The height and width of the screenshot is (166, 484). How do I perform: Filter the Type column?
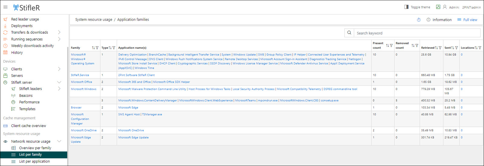coord(114,48)
